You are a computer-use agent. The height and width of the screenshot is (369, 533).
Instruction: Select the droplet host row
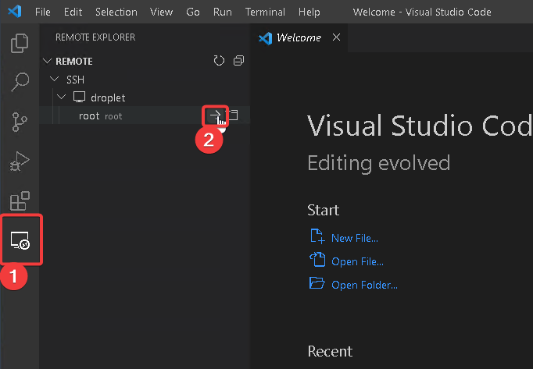tap(145, 98)
